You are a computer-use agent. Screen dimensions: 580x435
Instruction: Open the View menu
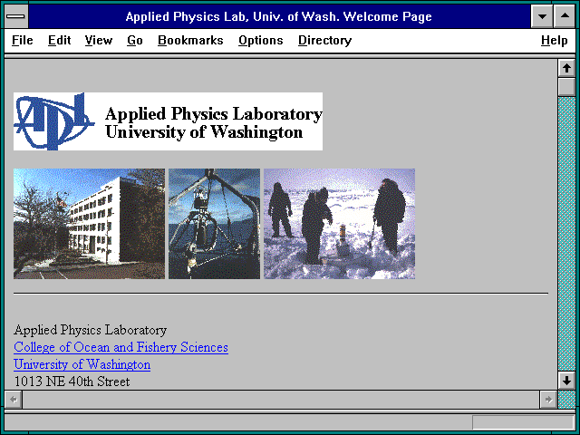(x=99, y=40)
